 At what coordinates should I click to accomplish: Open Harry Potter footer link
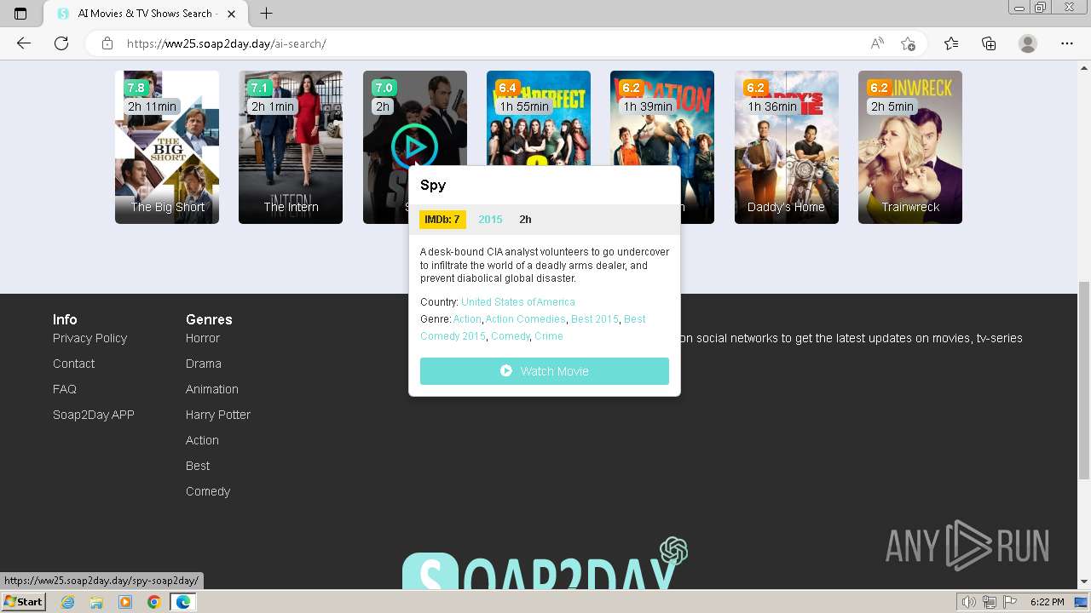tap(218, 415)
